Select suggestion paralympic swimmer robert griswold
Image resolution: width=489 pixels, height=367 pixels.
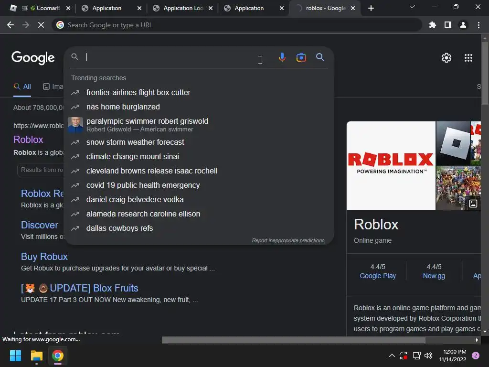[199, 125]
